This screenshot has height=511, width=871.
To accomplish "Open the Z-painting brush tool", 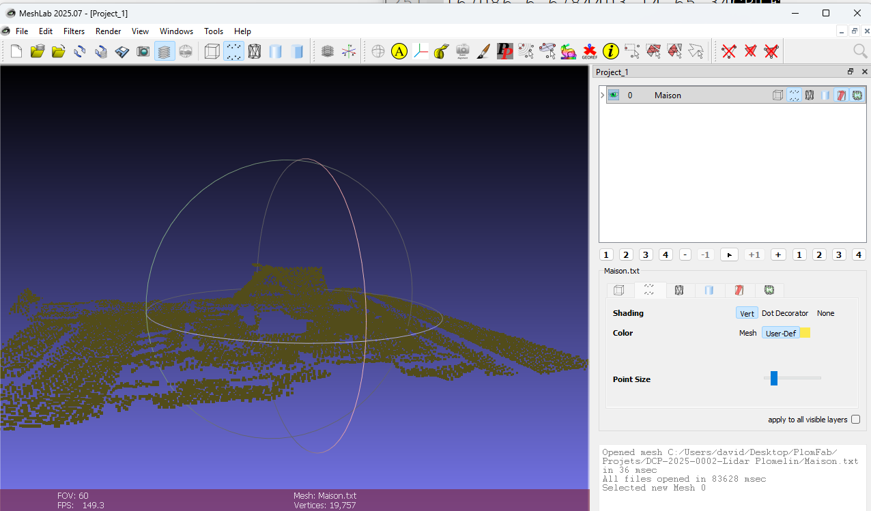I will tap(483, 51).
